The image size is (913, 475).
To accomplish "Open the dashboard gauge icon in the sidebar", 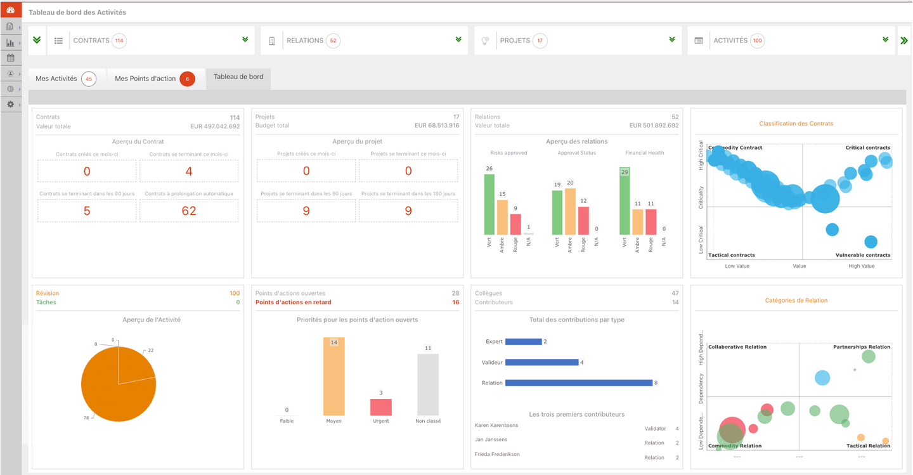I will [10, 11].
